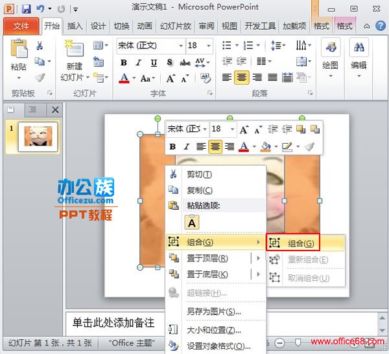Toggle Bold in the mini toolbar
The image size is (389, 354).
pyautogui.click(x=172, y=146)
